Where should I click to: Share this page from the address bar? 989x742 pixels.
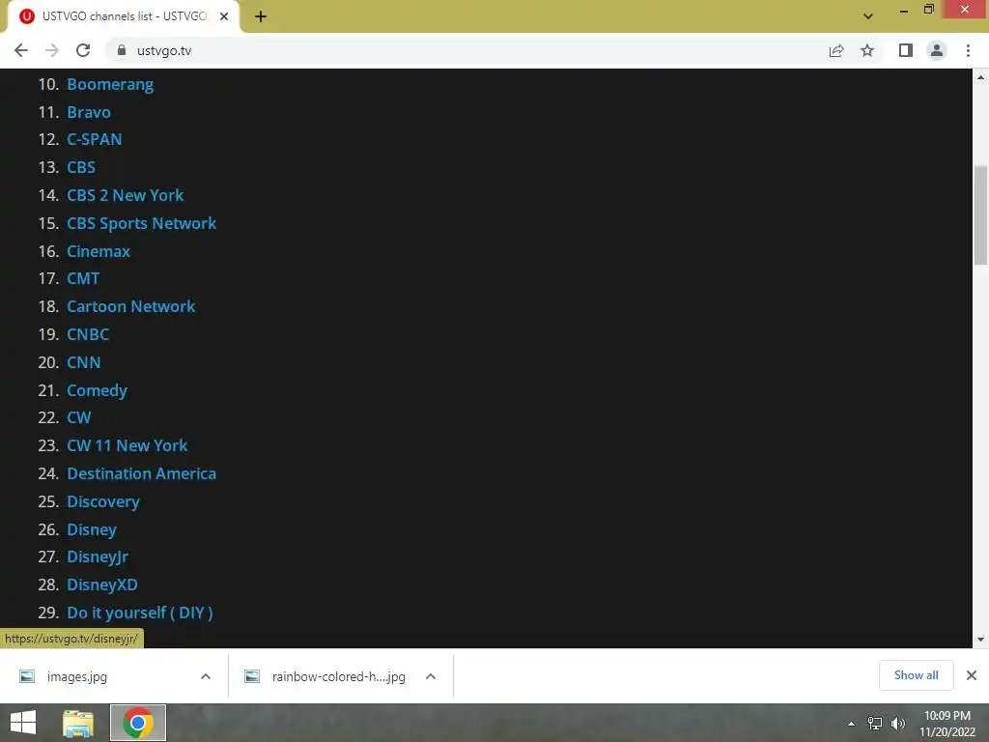pos(835,50)
